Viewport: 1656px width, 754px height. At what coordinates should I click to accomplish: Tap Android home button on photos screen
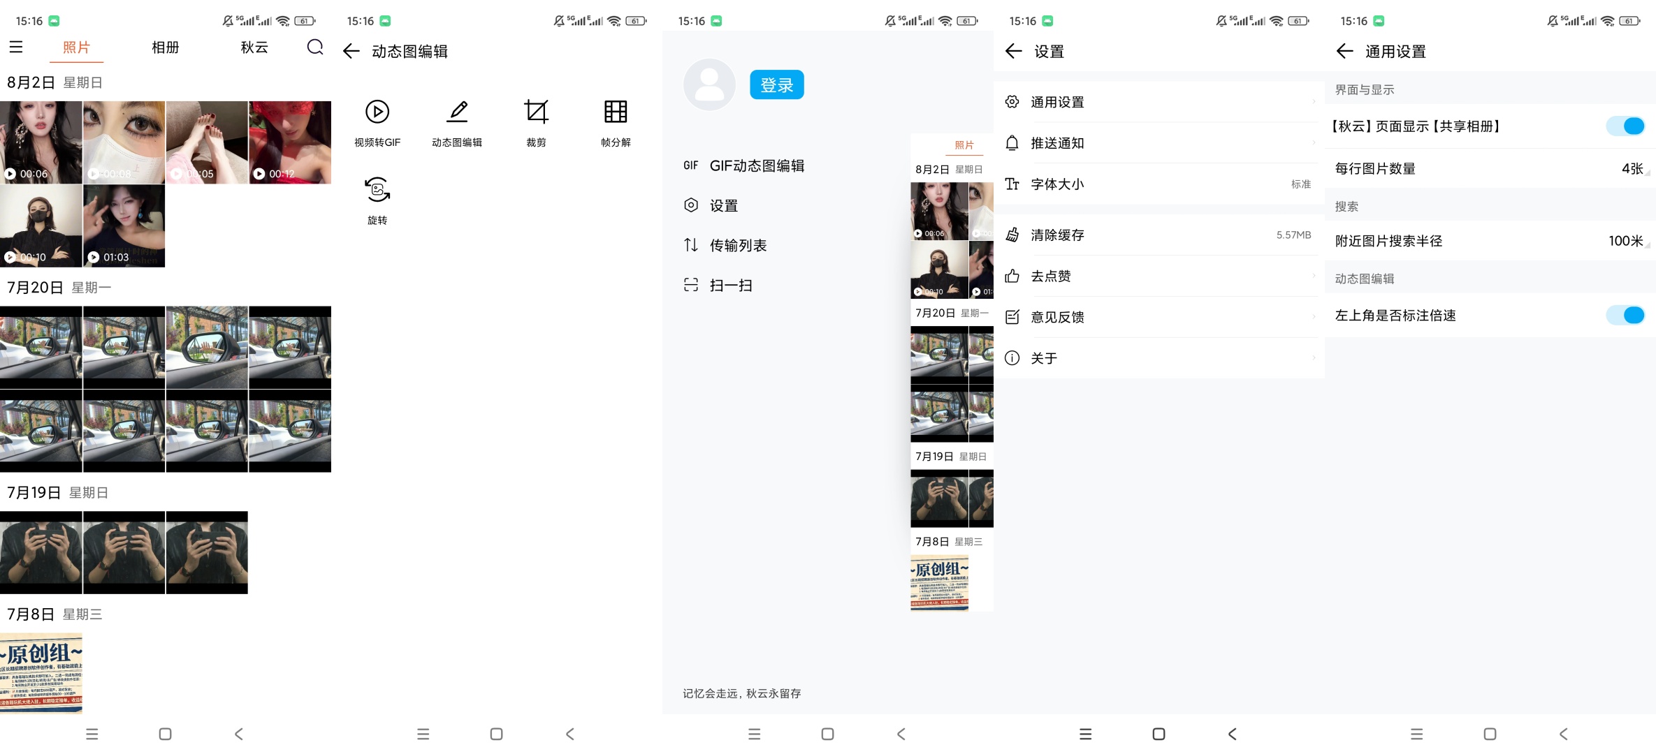[x=166, y=734]
